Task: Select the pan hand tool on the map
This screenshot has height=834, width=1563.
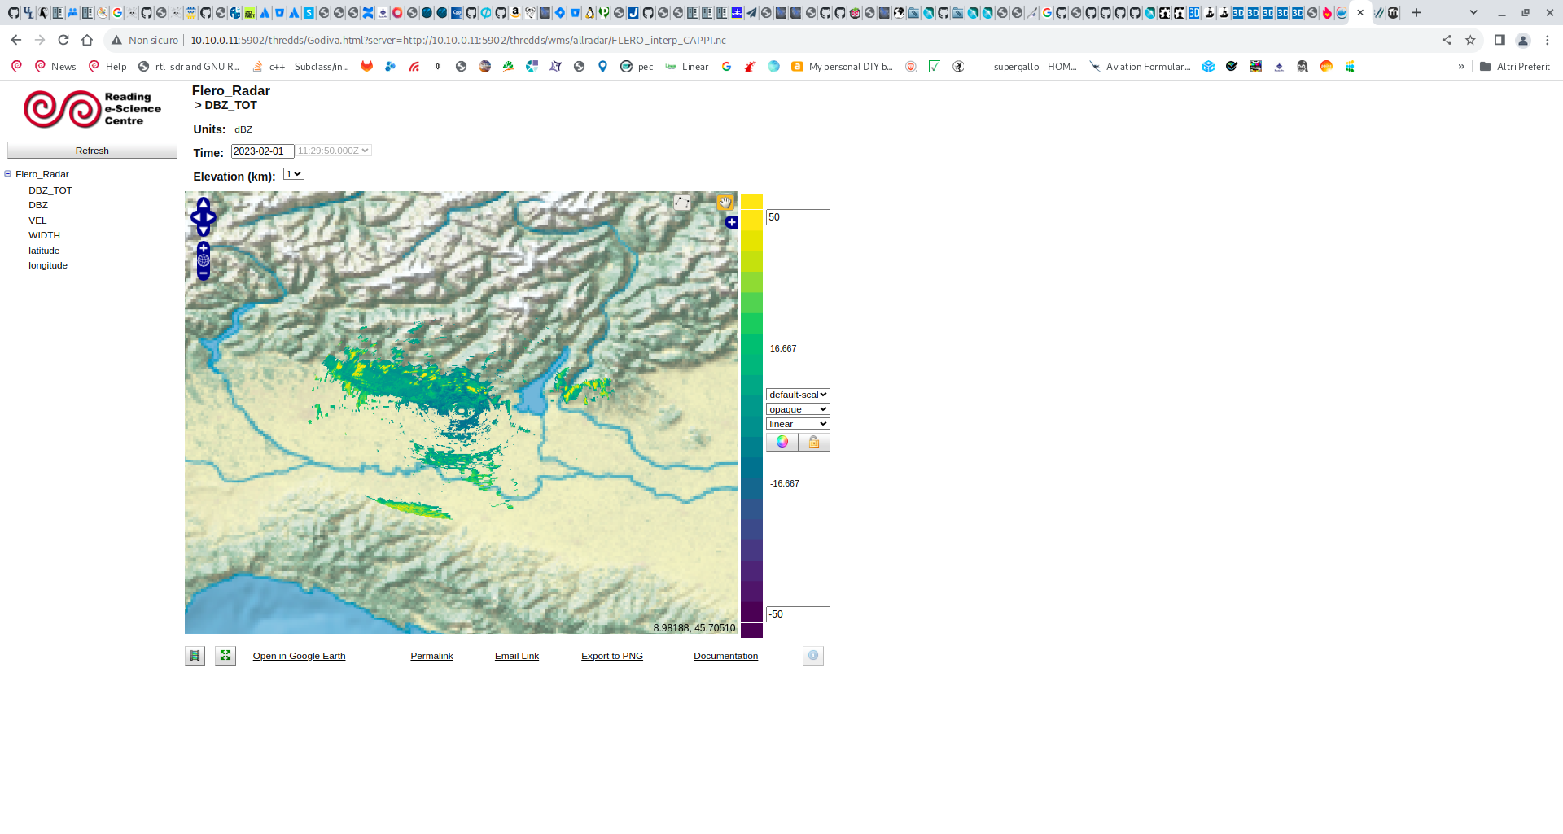Action: [725, 203]
